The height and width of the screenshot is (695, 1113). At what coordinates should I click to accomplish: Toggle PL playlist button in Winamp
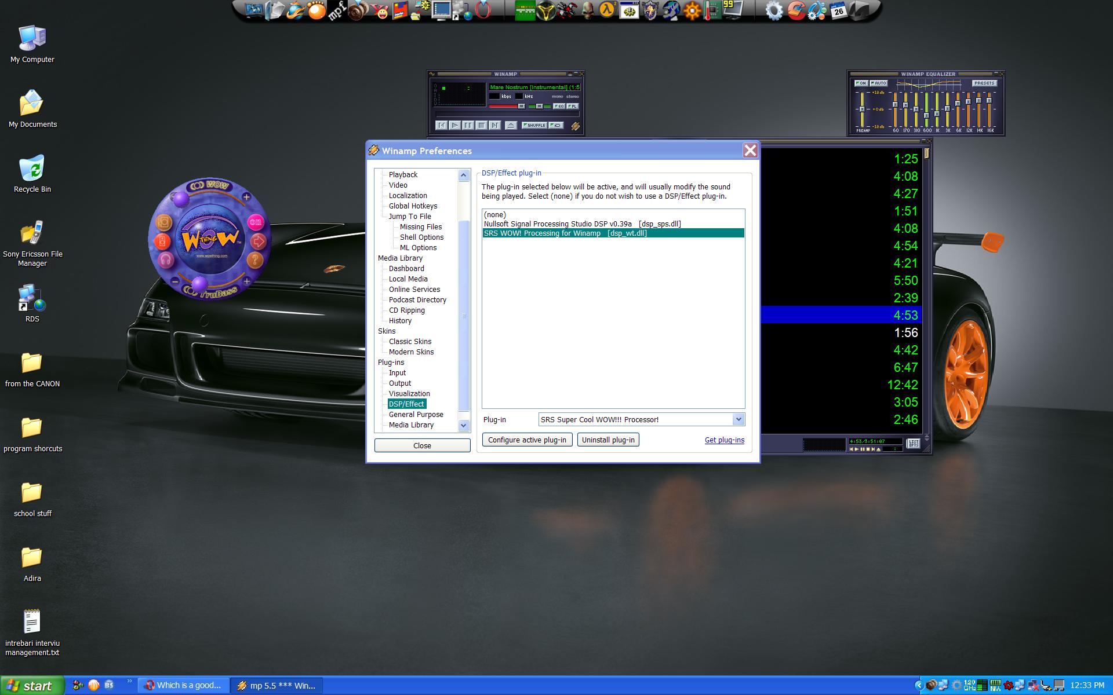pos(572,106)
